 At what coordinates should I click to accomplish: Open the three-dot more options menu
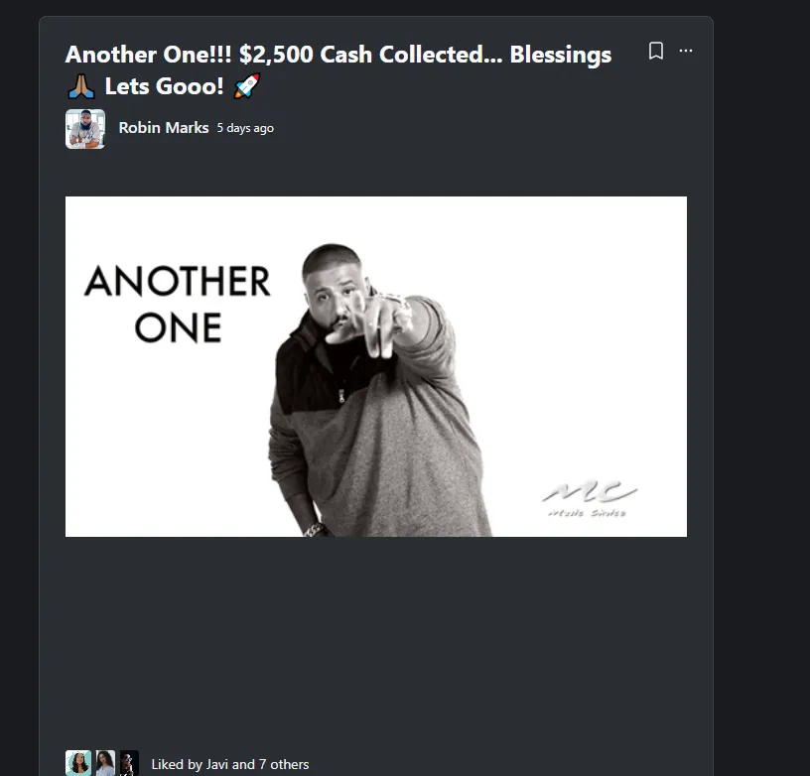[x=686, y=51]
